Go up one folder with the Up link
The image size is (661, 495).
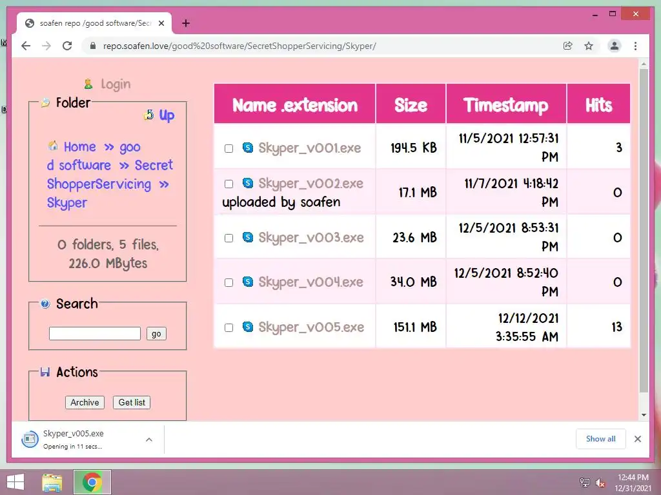(167, 115)
